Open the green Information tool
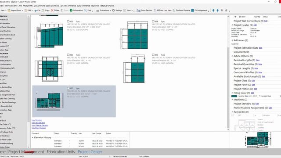Viewport: 281px width, 158px height. click(76, 11)
